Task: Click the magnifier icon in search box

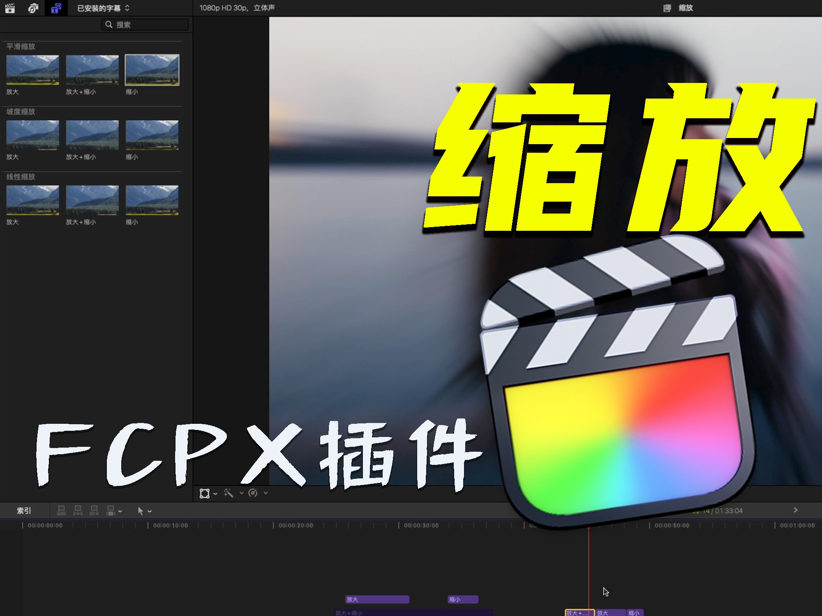Action: pos(109,25)
